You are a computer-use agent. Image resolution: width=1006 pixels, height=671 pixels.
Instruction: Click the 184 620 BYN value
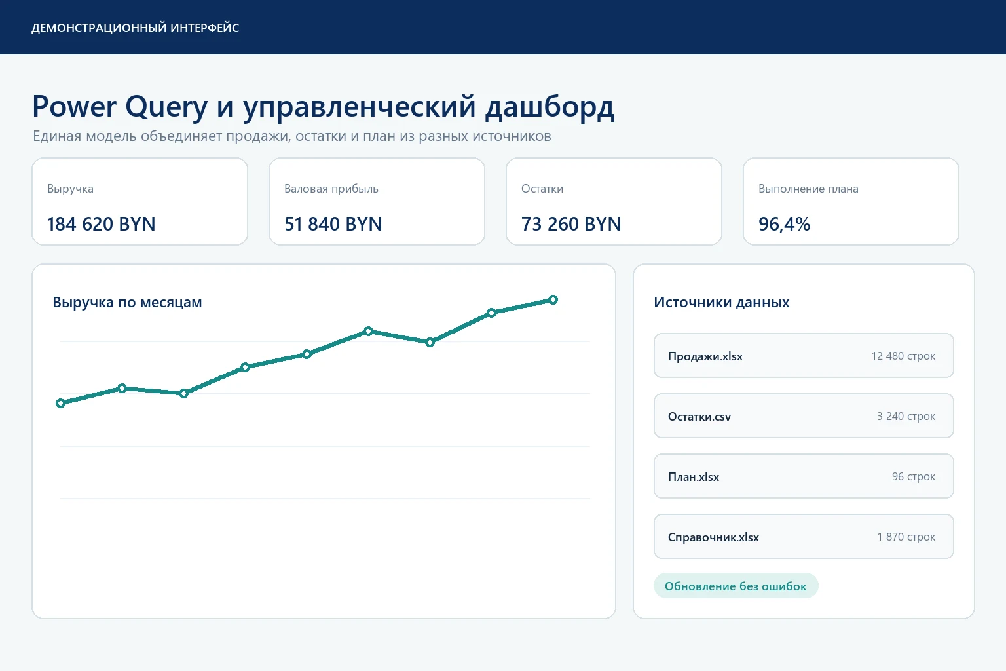102,224
